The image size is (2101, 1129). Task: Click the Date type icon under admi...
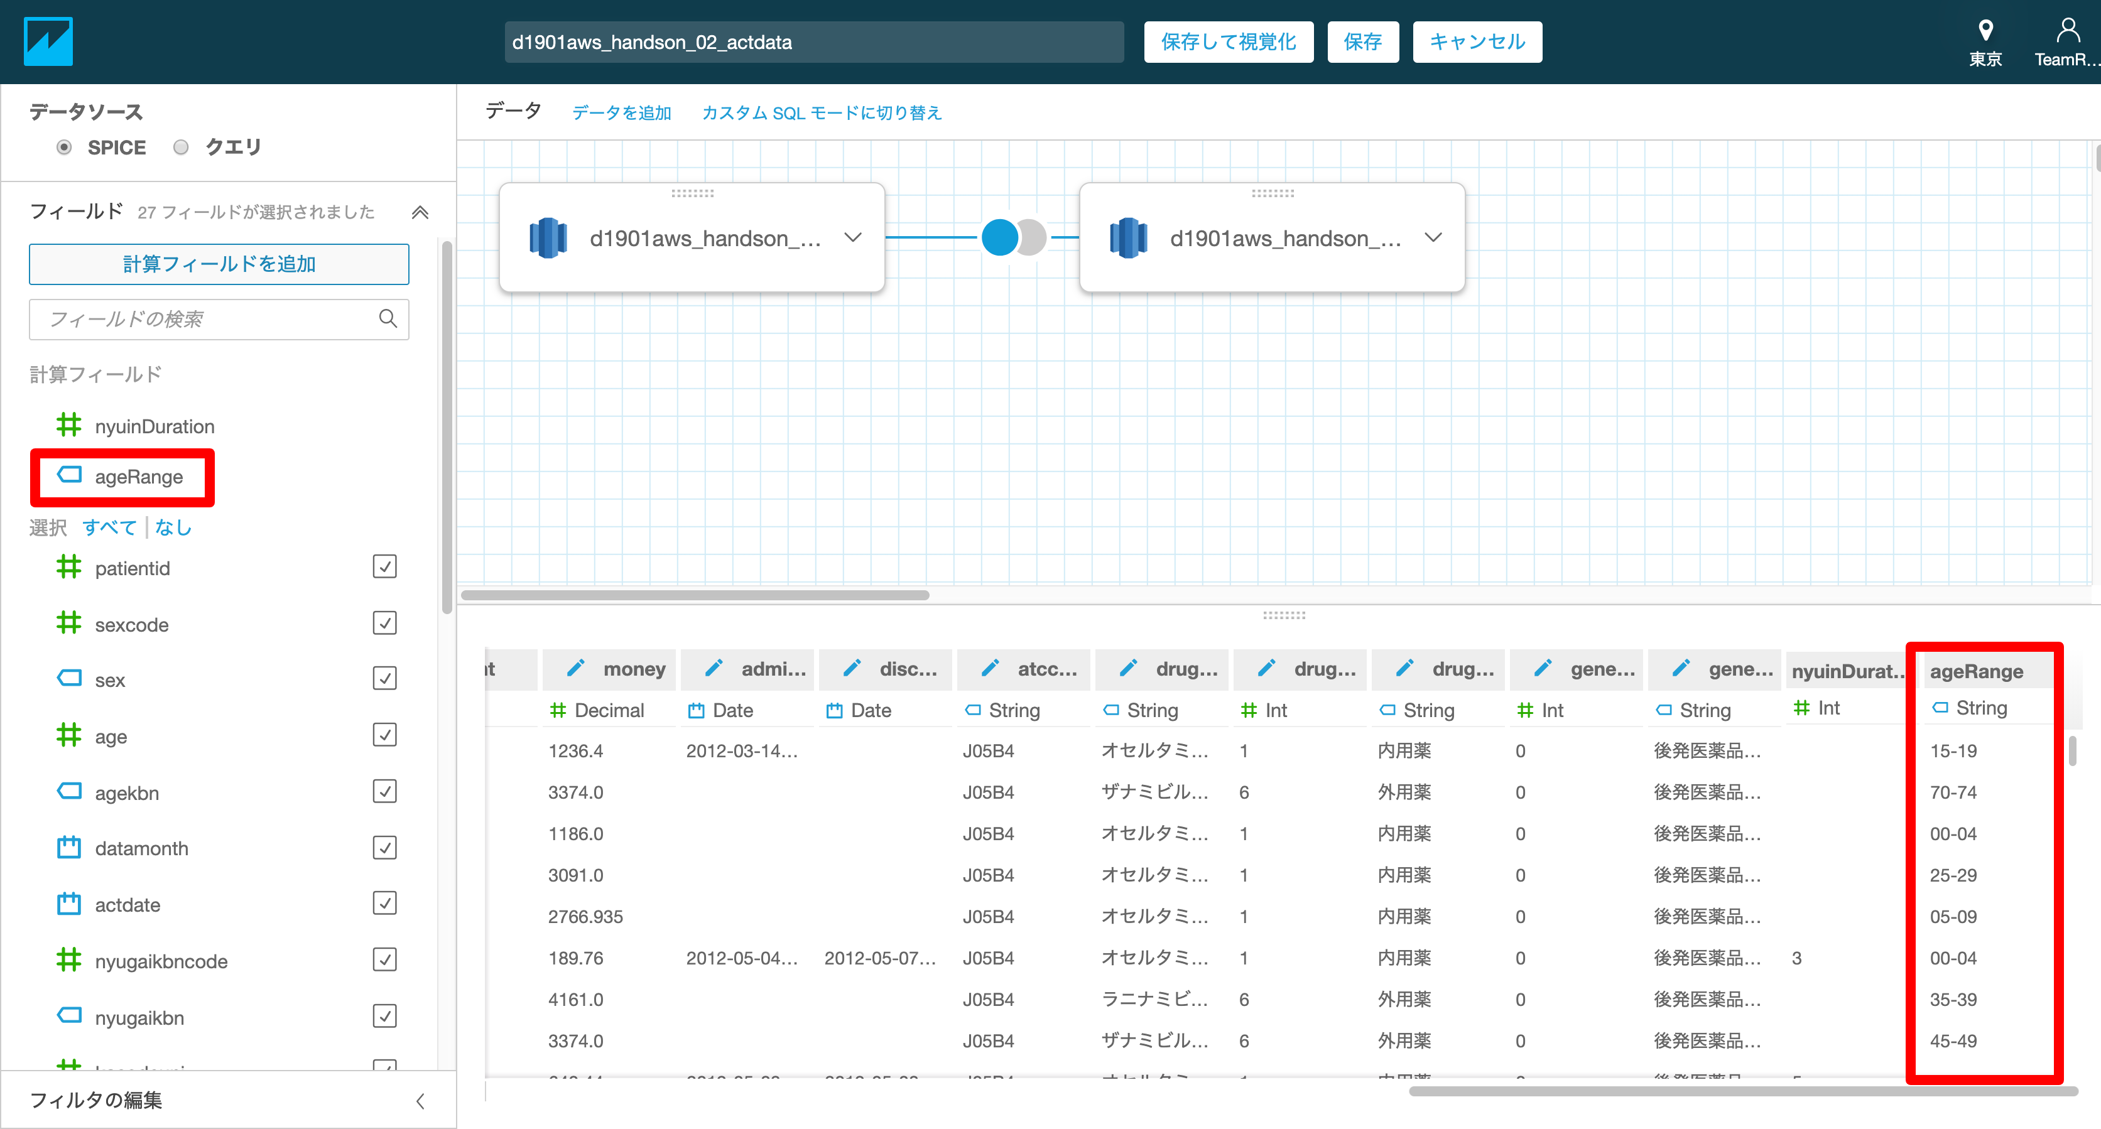(696, 710)
